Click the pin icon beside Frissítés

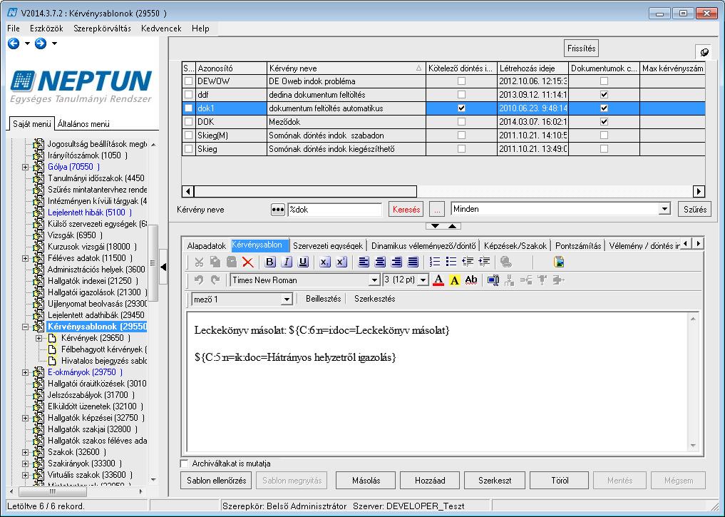point(704,52)
